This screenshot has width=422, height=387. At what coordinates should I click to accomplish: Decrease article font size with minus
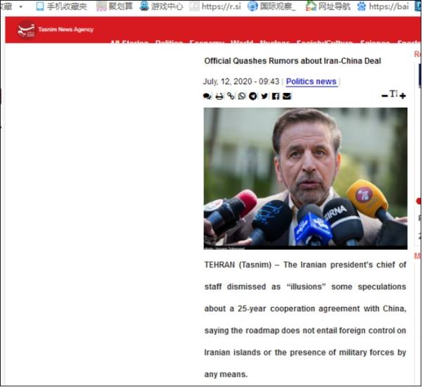point(384,96)
